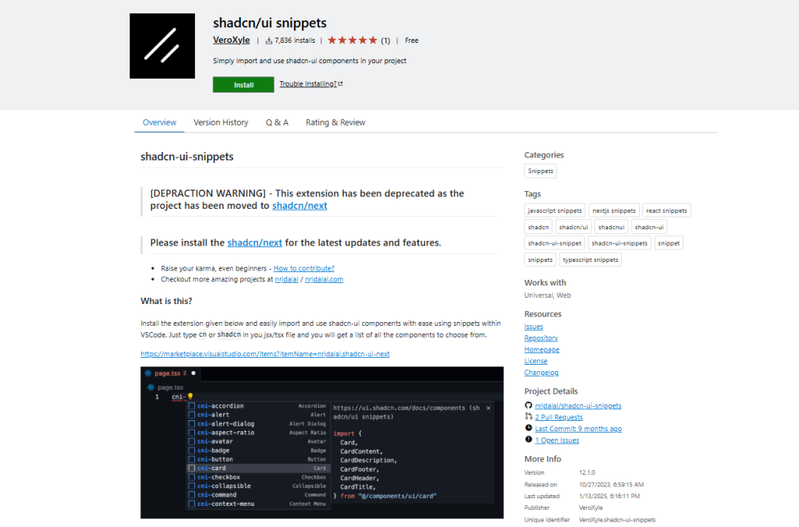799x527 pixels.
Task: Click the shadcn/ui snippets extension logo
Action: pyautogui.click(x=162, y=46)
